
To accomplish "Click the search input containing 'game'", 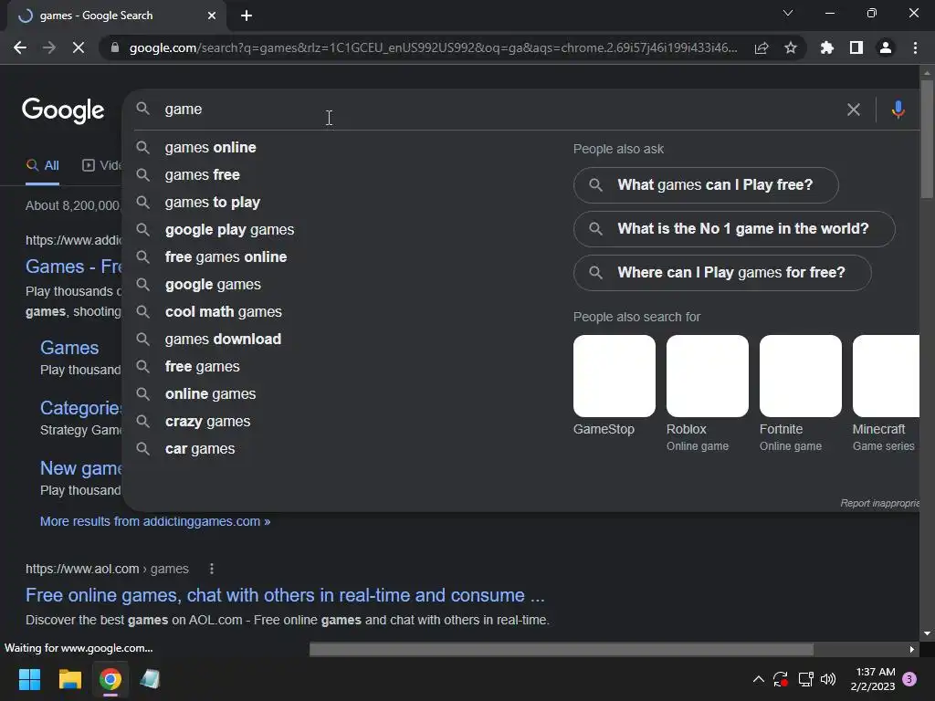I will pos(501,110).
